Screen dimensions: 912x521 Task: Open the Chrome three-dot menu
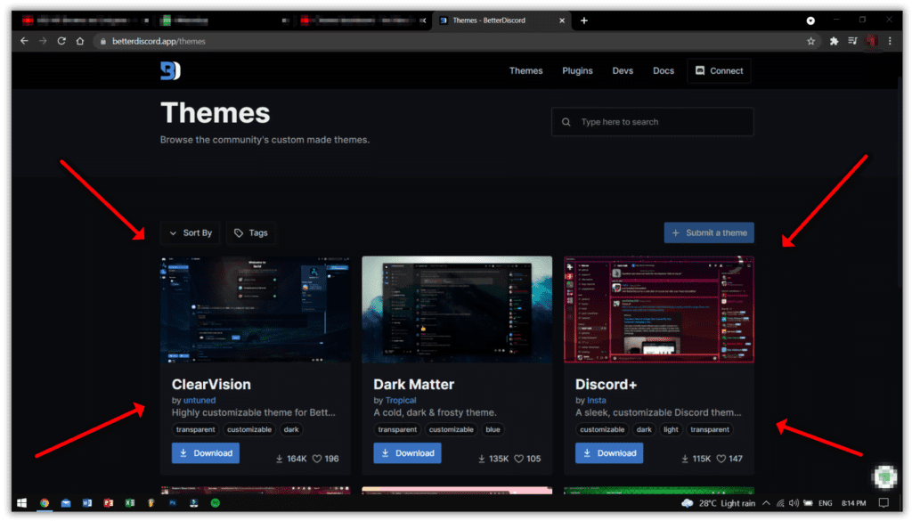[890, 41]
